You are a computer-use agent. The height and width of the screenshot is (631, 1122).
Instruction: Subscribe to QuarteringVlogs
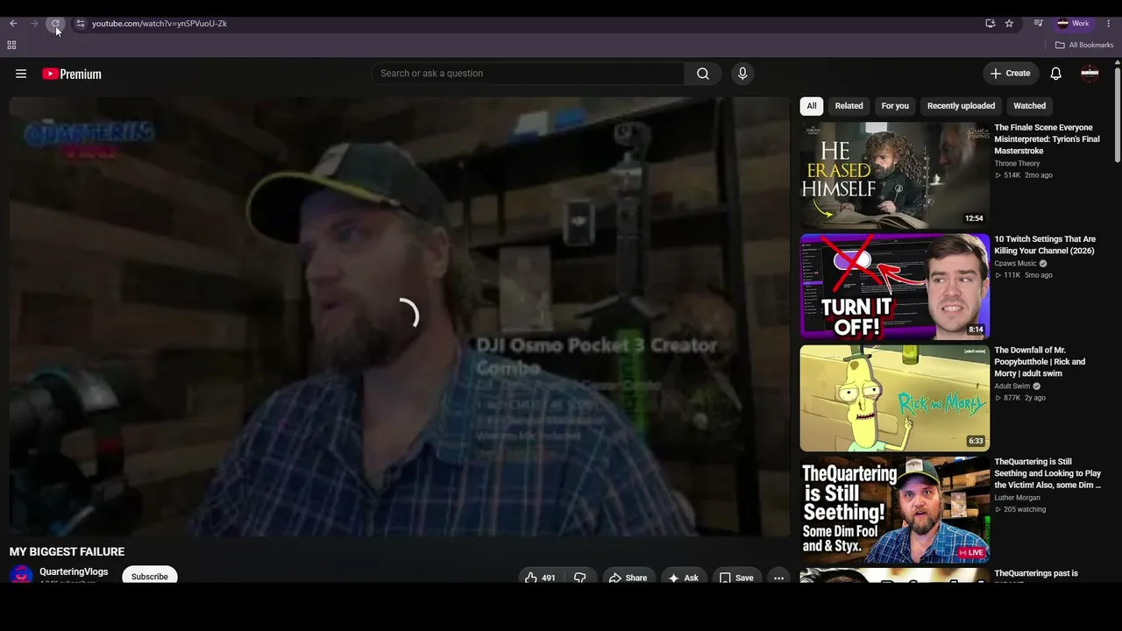(150, 577)
